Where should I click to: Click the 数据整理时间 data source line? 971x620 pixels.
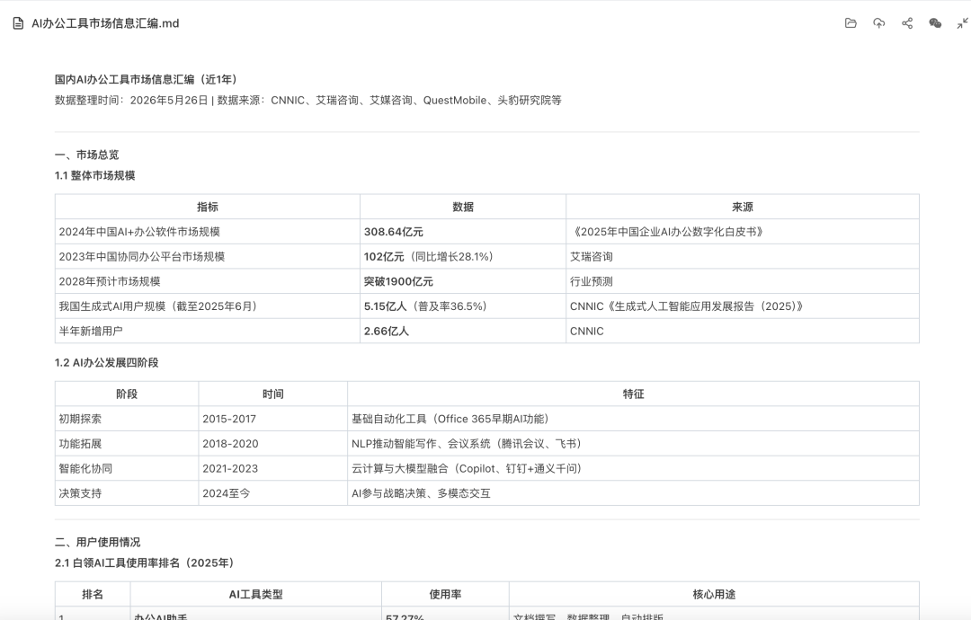point(307,101)
